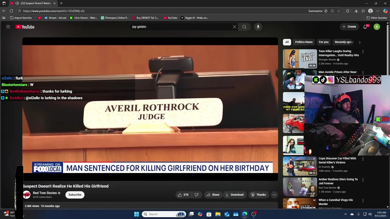The image size is (390, 219).
Task: Open options for Amber Realizes video
Action: pos(363,180)
